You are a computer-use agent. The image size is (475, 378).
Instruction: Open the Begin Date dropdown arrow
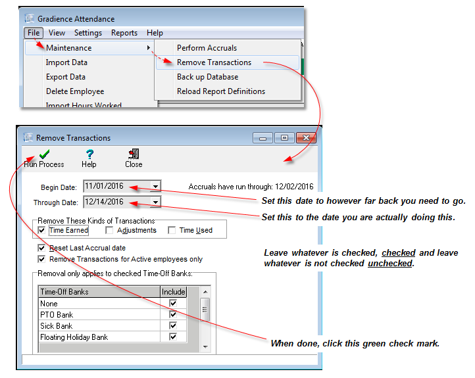pyautogui.click(x=155, y=186)
